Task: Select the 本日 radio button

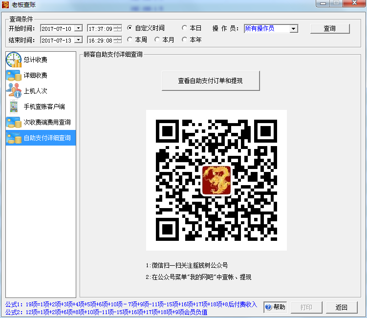Action: pos(184,28)
